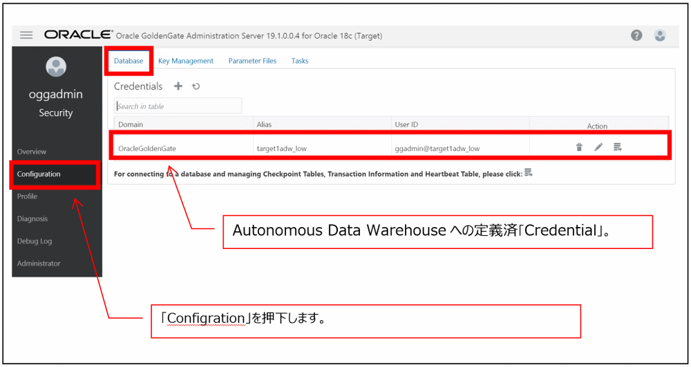Open Debug Log in the sidebar
The image size is (691, 367).
pyautogui.click(x=35, y=241)
